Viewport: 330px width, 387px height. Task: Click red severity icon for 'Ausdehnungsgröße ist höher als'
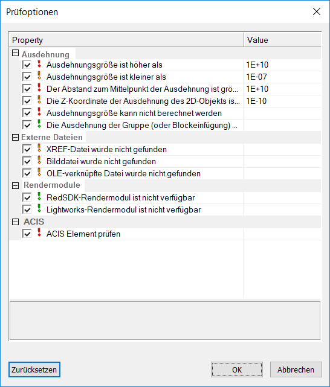tap(39, 64)
